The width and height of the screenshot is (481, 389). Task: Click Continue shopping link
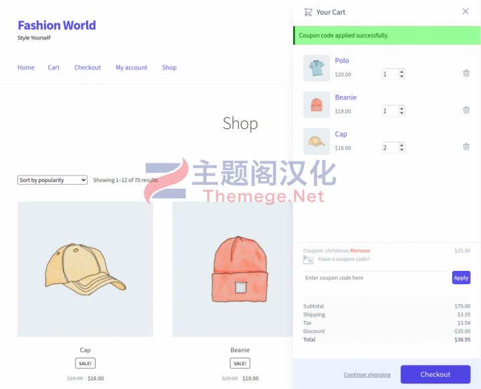pos(367,374)
